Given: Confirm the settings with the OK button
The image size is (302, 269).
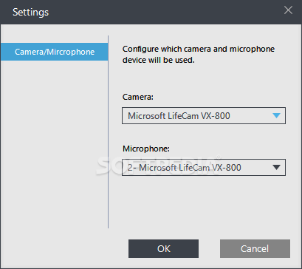Looking at the screenshot, I should pyautogui.click(x=163, y=248).
